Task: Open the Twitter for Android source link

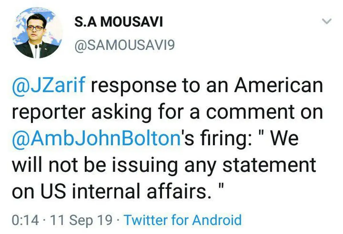Action: 183,220
